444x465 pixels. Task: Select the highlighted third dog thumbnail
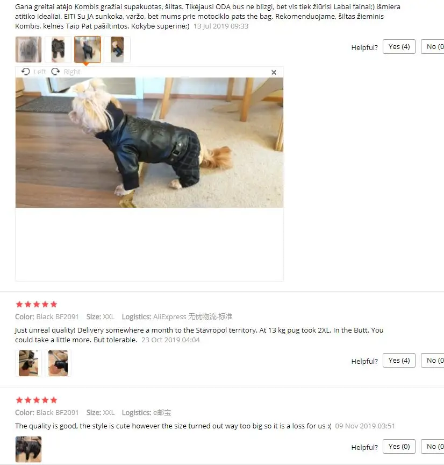click(x=88, y=50)
